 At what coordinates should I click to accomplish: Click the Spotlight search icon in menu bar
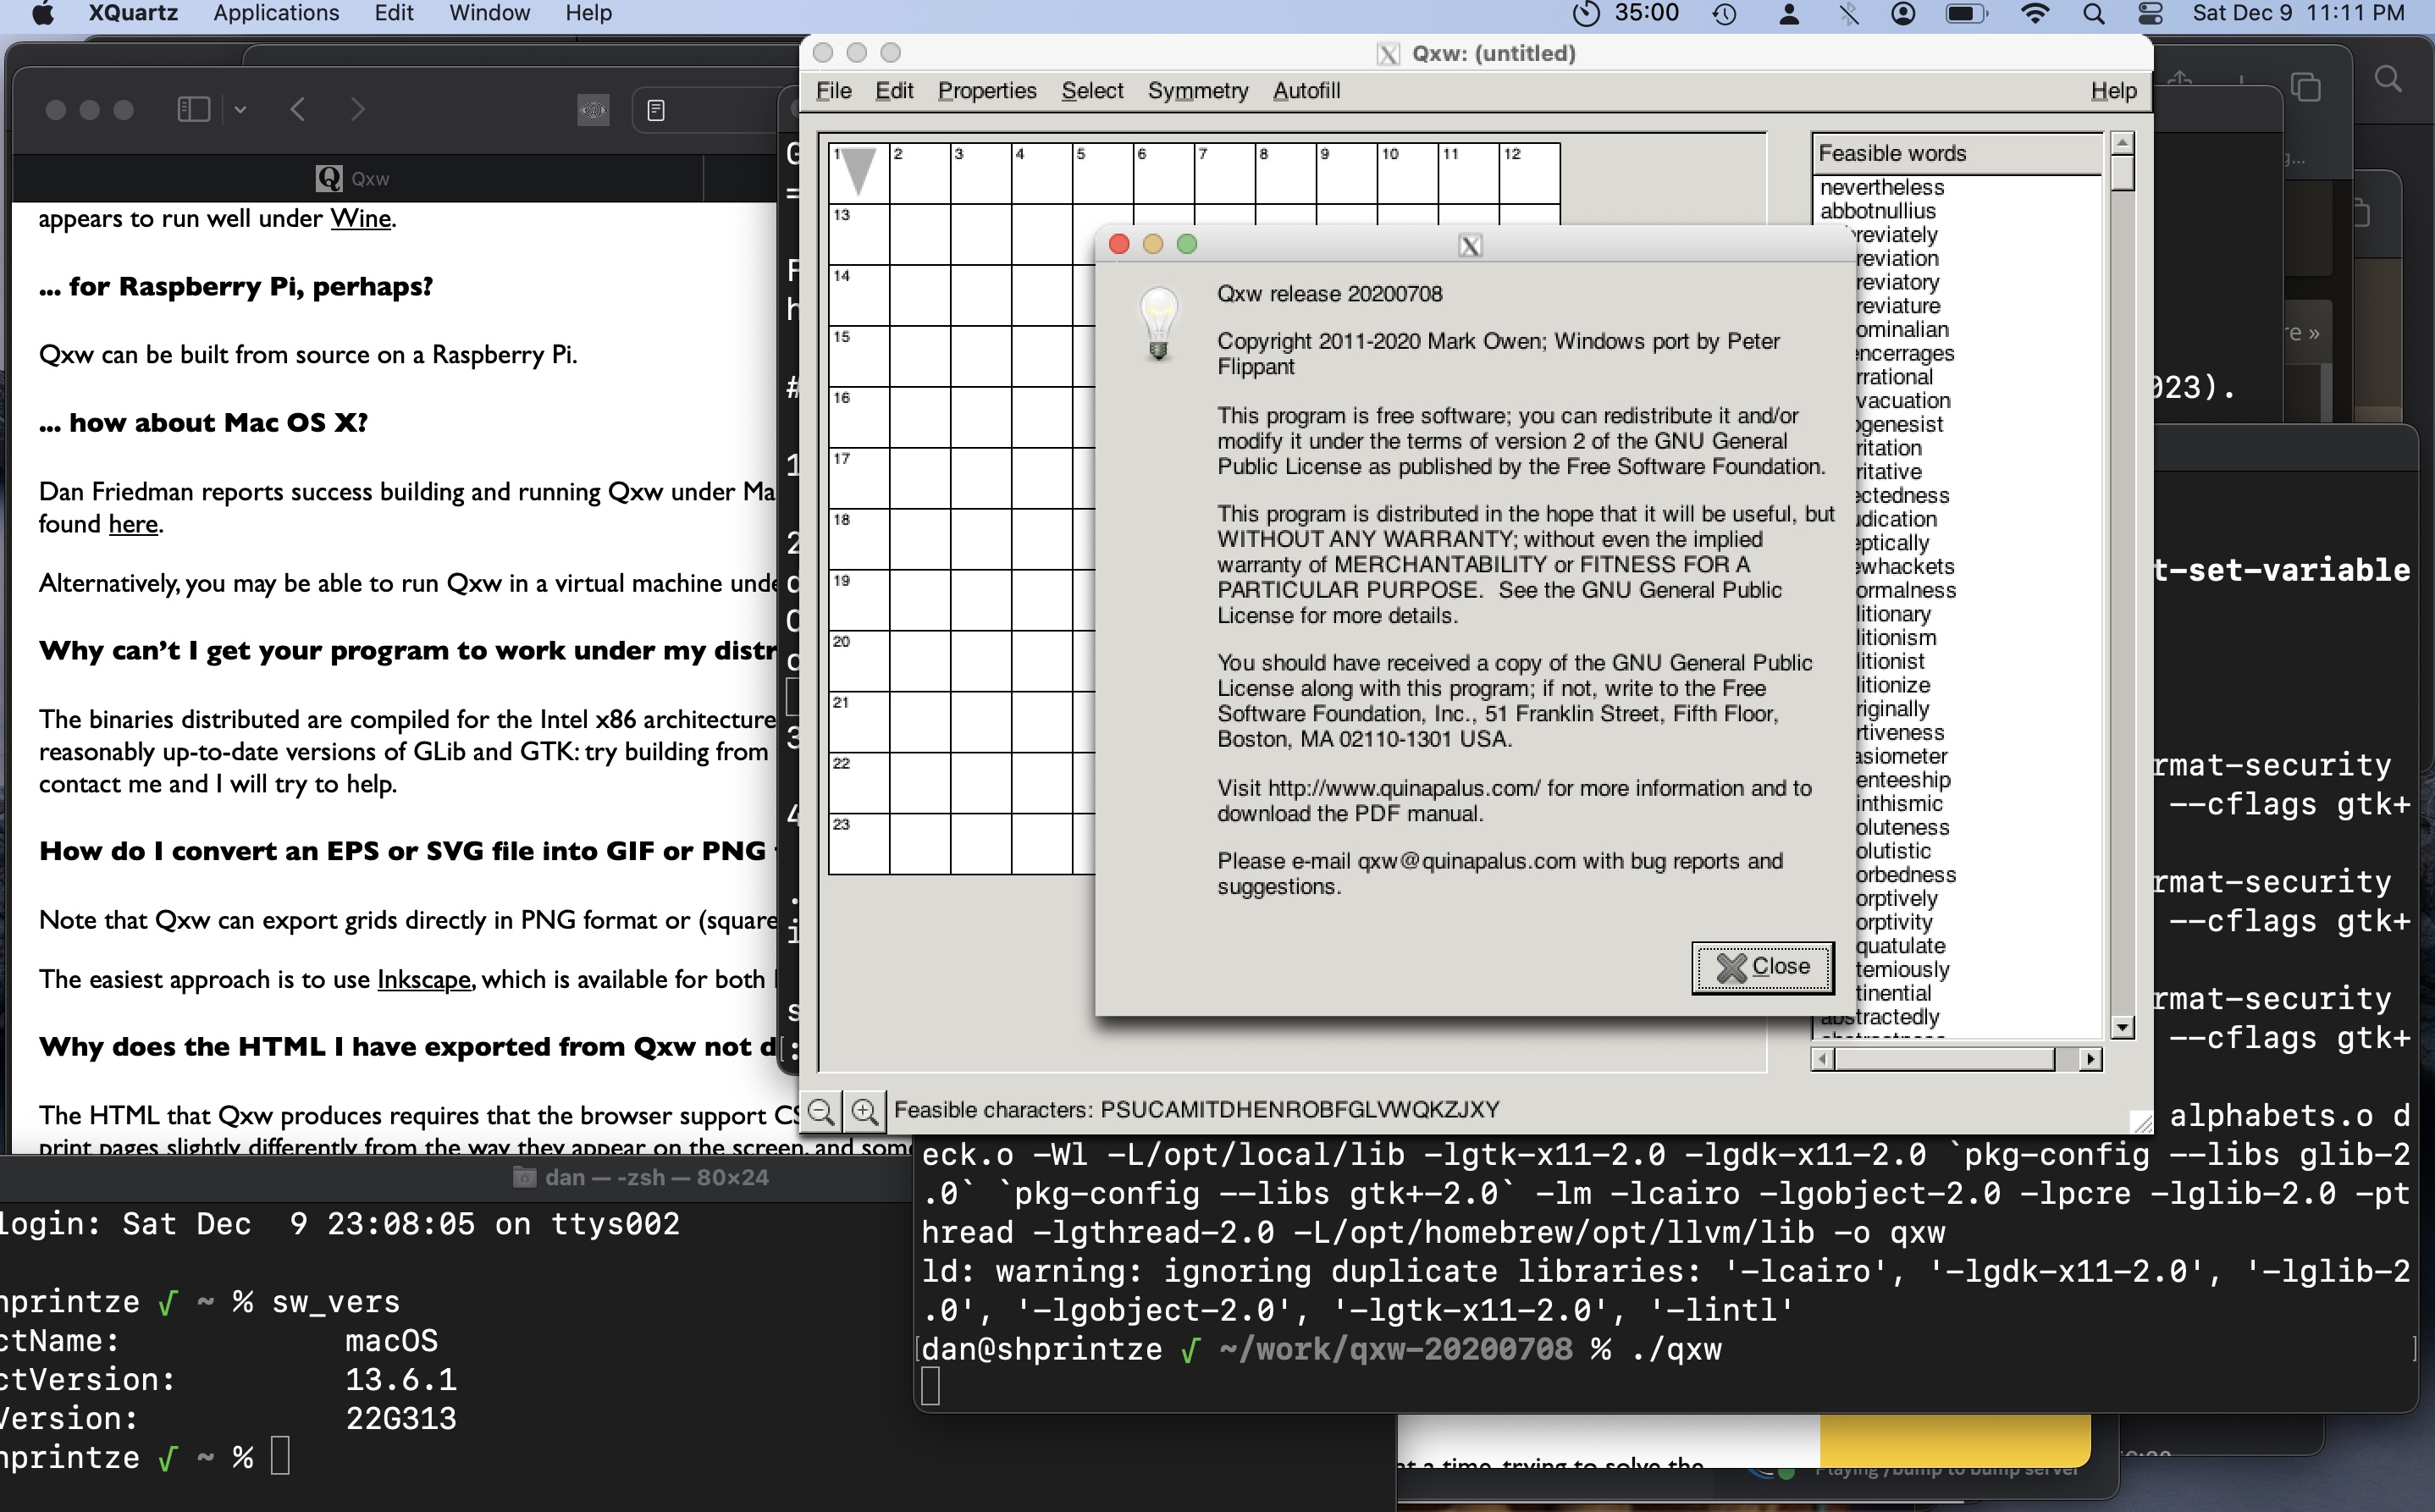(x=2093, y=13)
